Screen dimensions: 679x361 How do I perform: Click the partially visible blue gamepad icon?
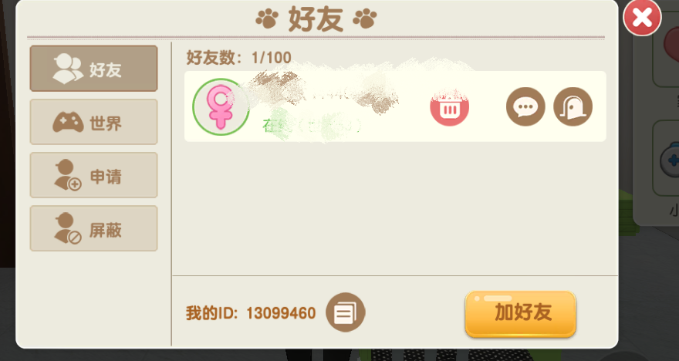[x=670, y=160]
